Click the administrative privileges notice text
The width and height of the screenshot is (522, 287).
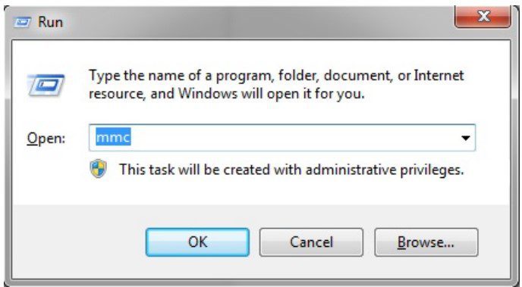291,170
